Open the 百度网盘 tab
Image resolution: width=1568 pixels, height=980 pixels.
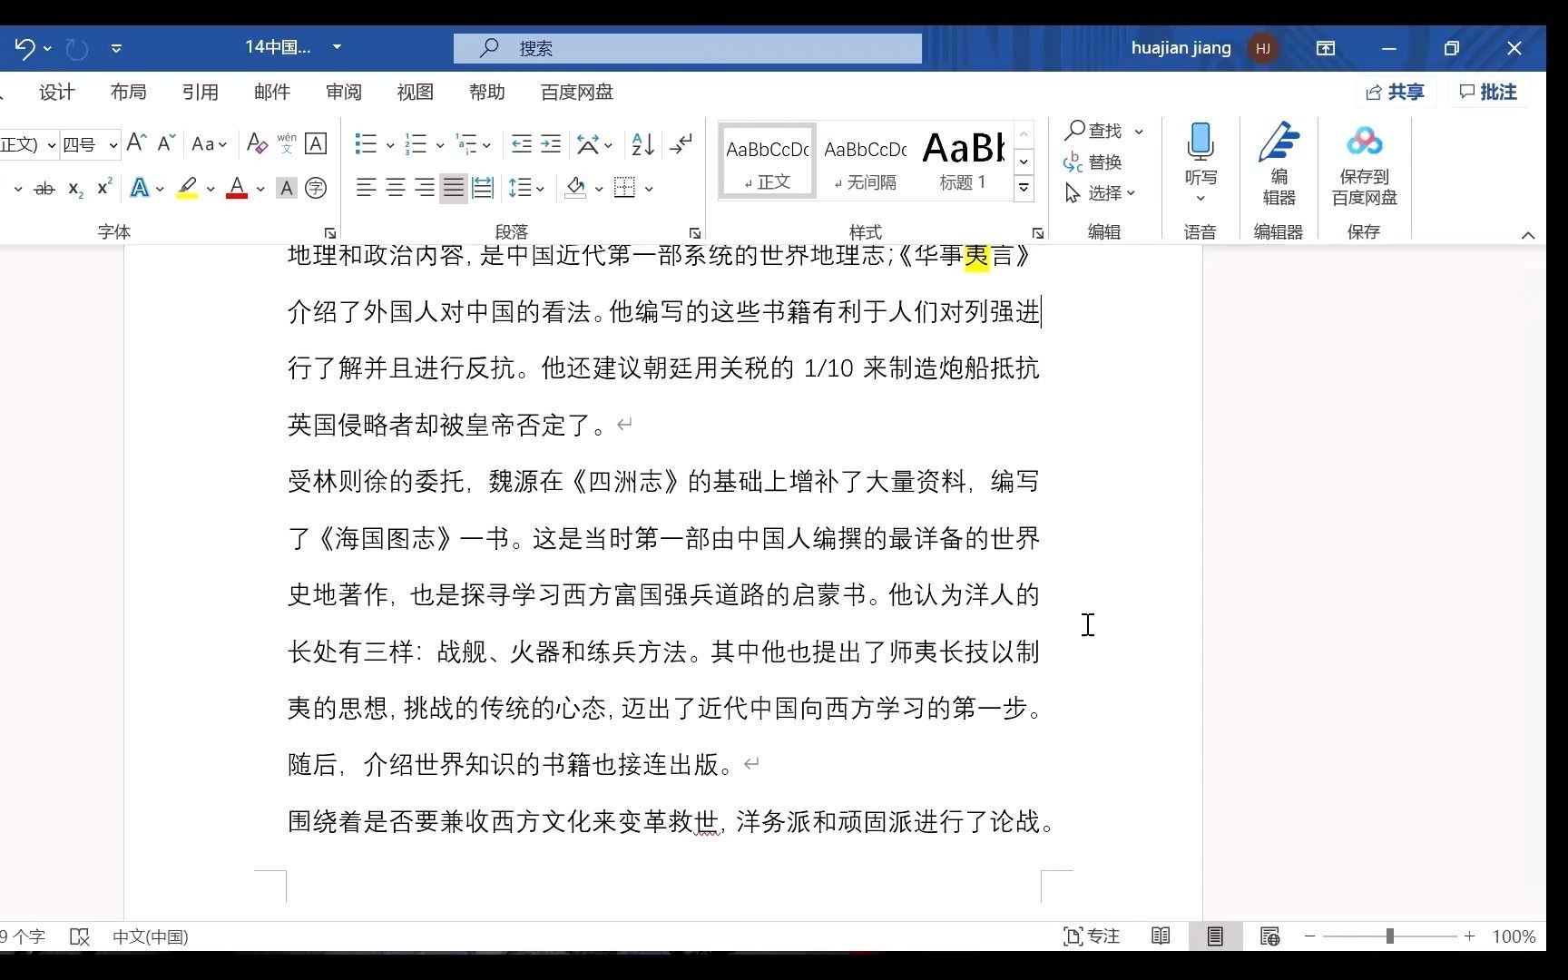[576, 92]
